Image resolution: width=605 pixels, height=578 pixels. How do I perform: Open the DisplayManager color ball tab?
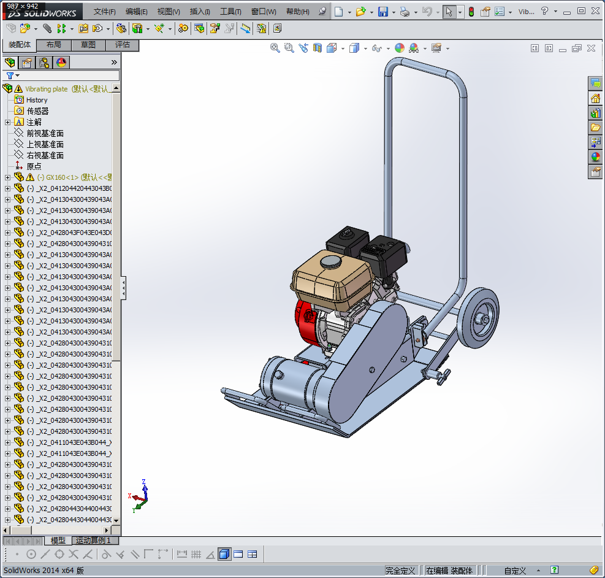tap(61, 62)
